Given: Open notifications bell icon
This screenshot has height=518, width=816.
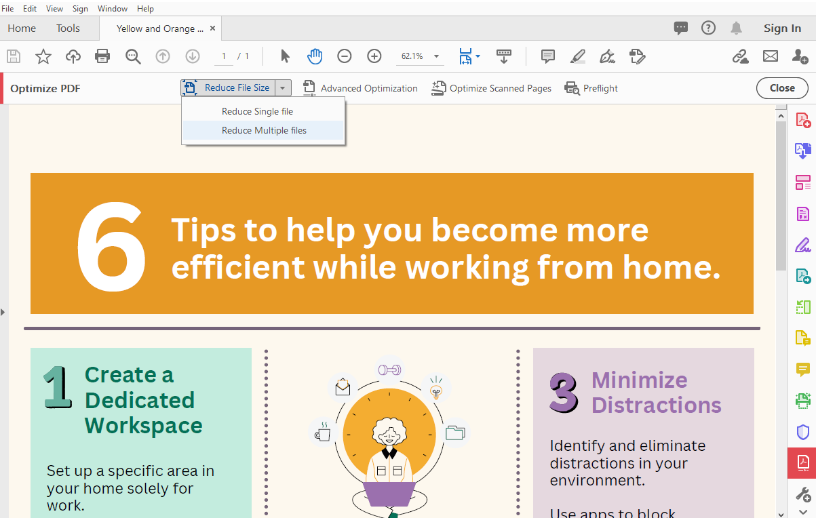Looking at the screenshot, I should 736,28.
